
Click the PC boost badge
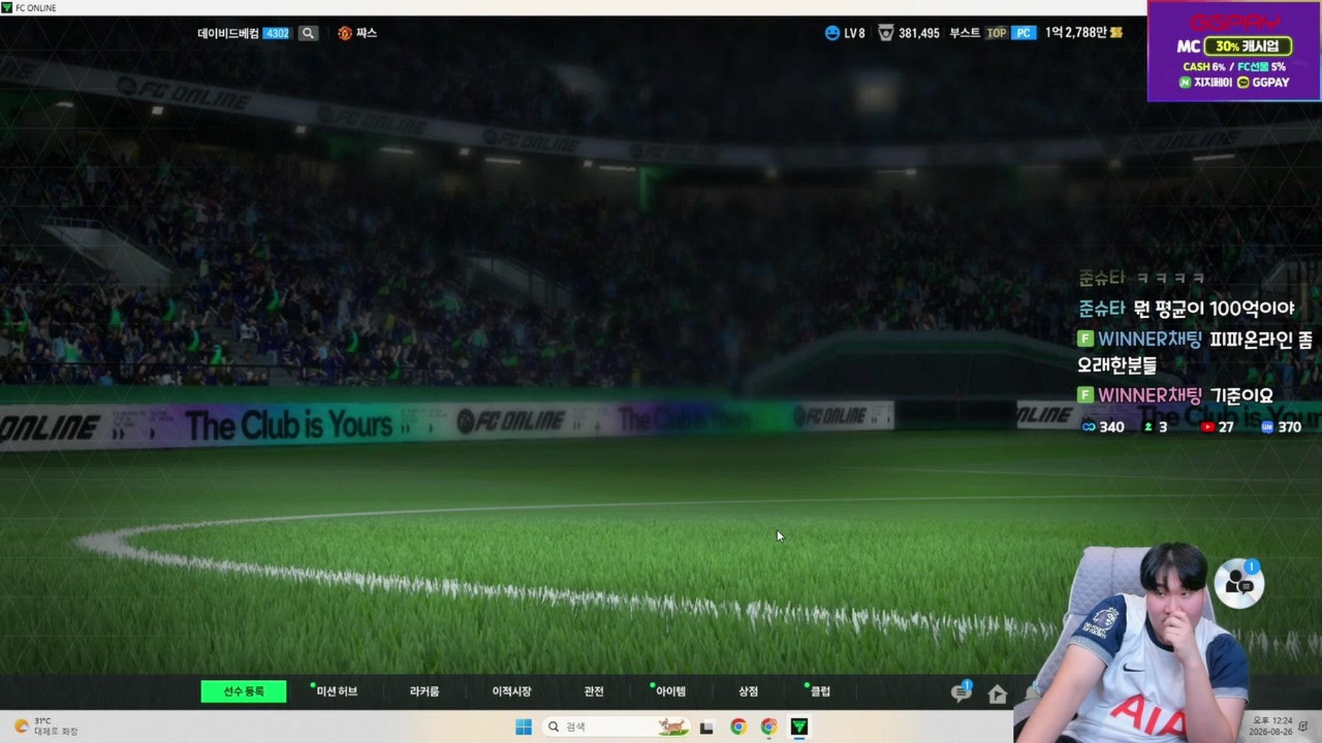pyautogui.click(x=1024, y=33)
